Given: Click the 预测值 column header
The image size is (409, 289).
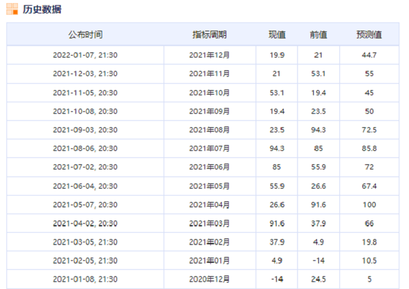Looking at the screenshot, I should (x=369, y=35).
